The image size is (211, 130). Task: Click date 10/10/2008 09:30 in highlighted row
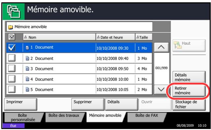coord(112,48)
